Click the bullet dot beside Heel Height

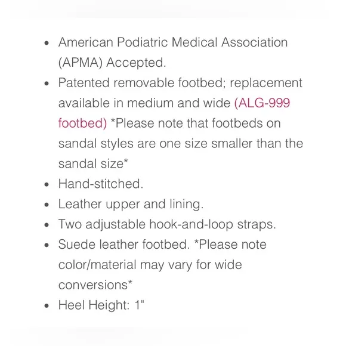click(47, 306)
